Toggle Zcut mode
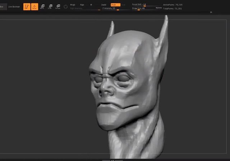Image resolution: width=230 pixels, height=161 pixels. pyautogui.click(x=123, y=5)
